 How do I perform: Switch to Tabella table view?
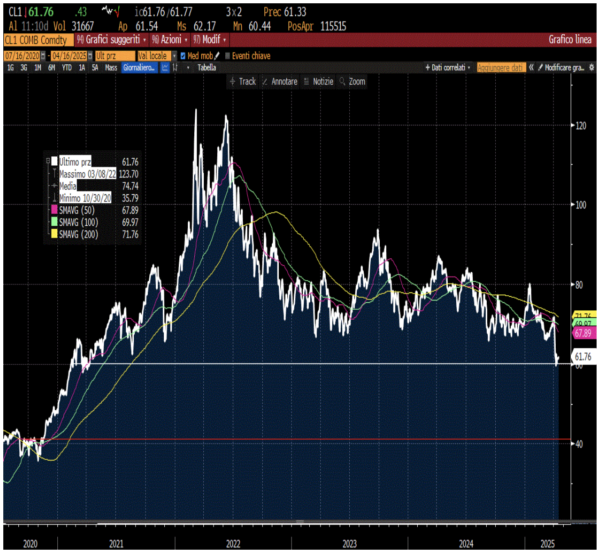[x=207, y=68]
